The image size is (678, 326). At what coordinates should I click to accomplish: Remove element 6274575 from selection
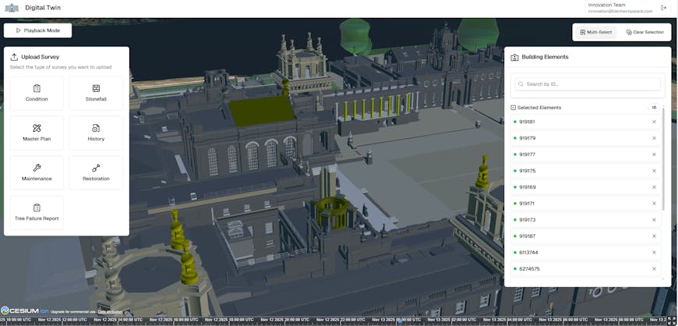tap(654, 269)
